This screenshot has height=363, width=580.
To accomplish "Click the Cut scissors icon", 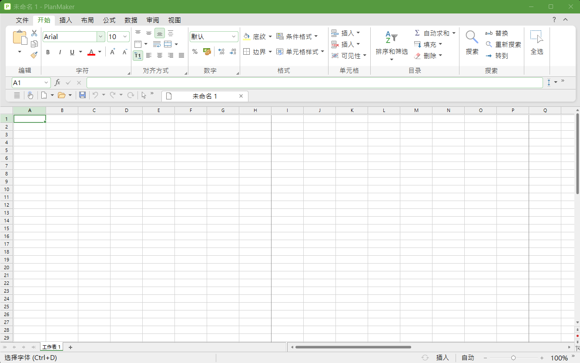I will (34, 33).
